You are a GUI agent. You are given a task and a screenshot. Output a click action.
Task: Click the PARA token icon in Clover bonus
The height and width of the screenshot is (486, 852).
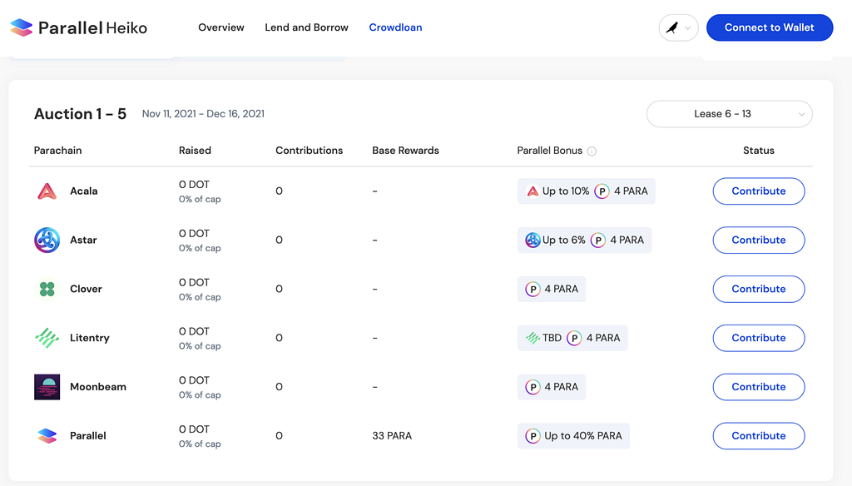point(532,290)
